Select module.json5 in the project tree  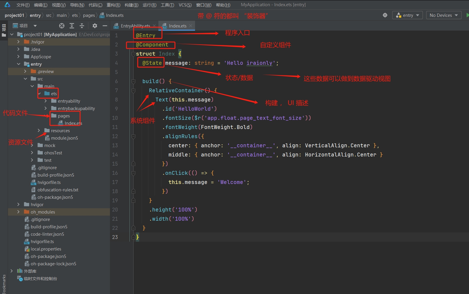coord(64,138)
